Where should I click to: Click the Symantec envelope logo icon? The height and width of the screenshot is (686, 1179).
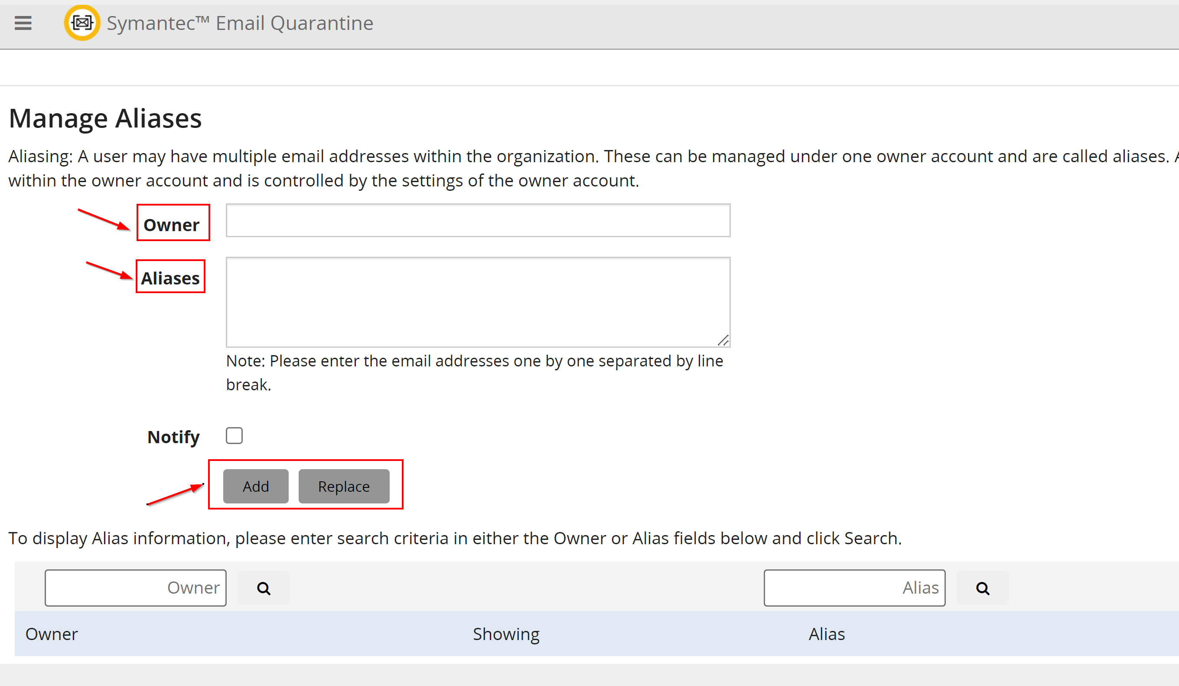click(82, 23)
